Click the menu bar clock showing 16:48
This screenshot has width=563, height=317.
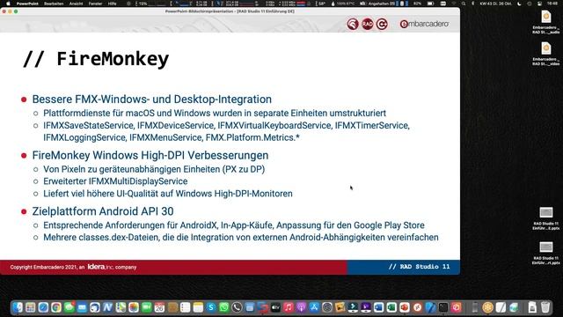pos(552,4)
